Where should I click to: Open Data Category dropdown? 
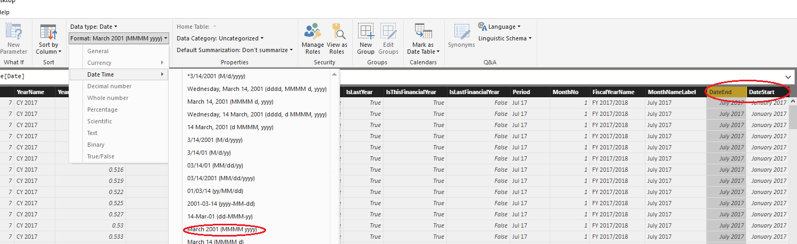tap(220, 38)
